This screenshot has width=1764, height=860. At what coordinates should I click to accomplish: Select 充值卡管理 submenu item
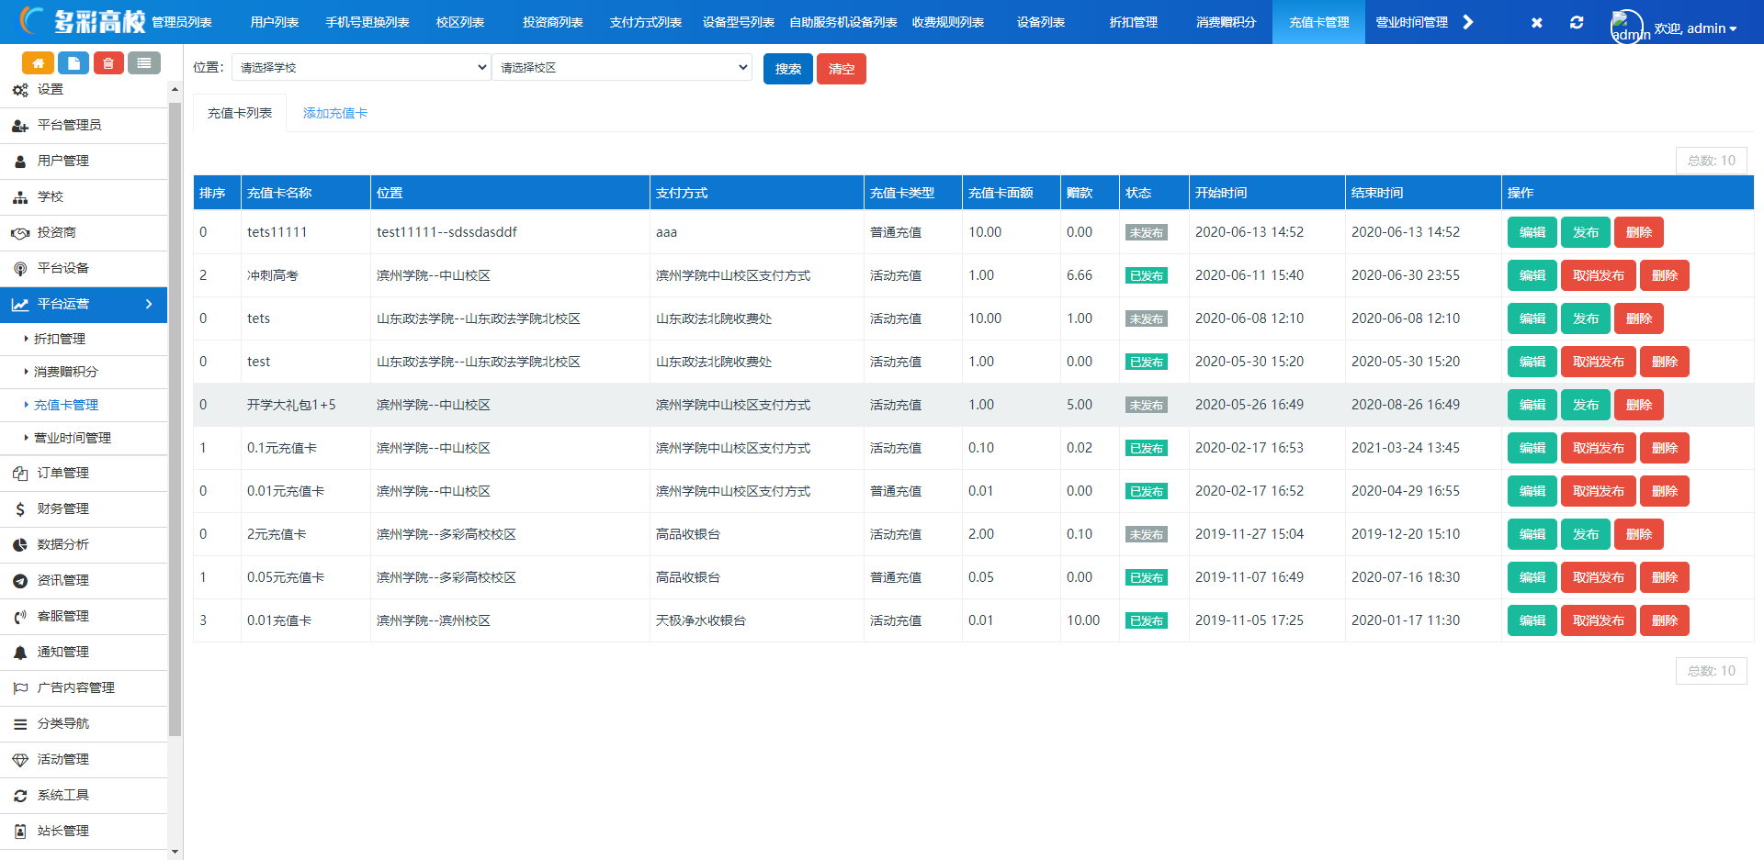point(84,405)
